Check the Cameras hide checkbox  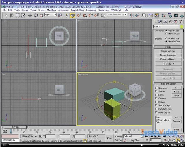tap(156, 98)
